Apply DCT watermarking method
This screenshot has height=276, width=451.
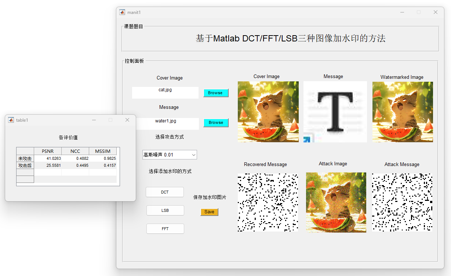(165, 192)
